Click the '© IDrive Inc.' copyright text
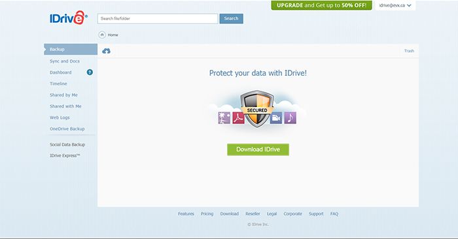 [x=258, y=225]
